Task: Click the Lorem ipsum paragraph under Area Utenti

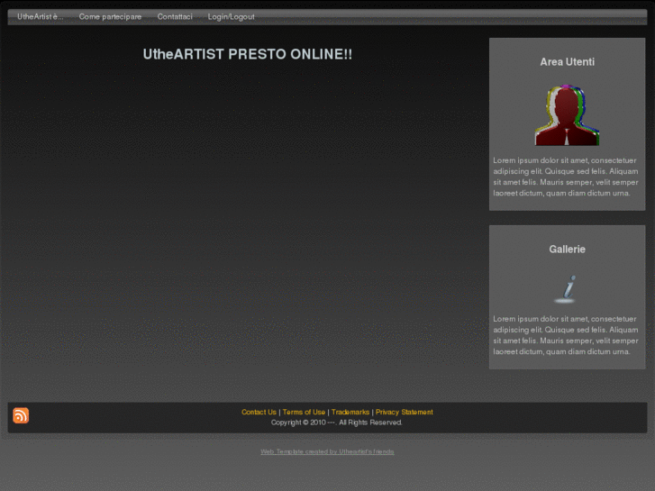Action: coord(566,177)
